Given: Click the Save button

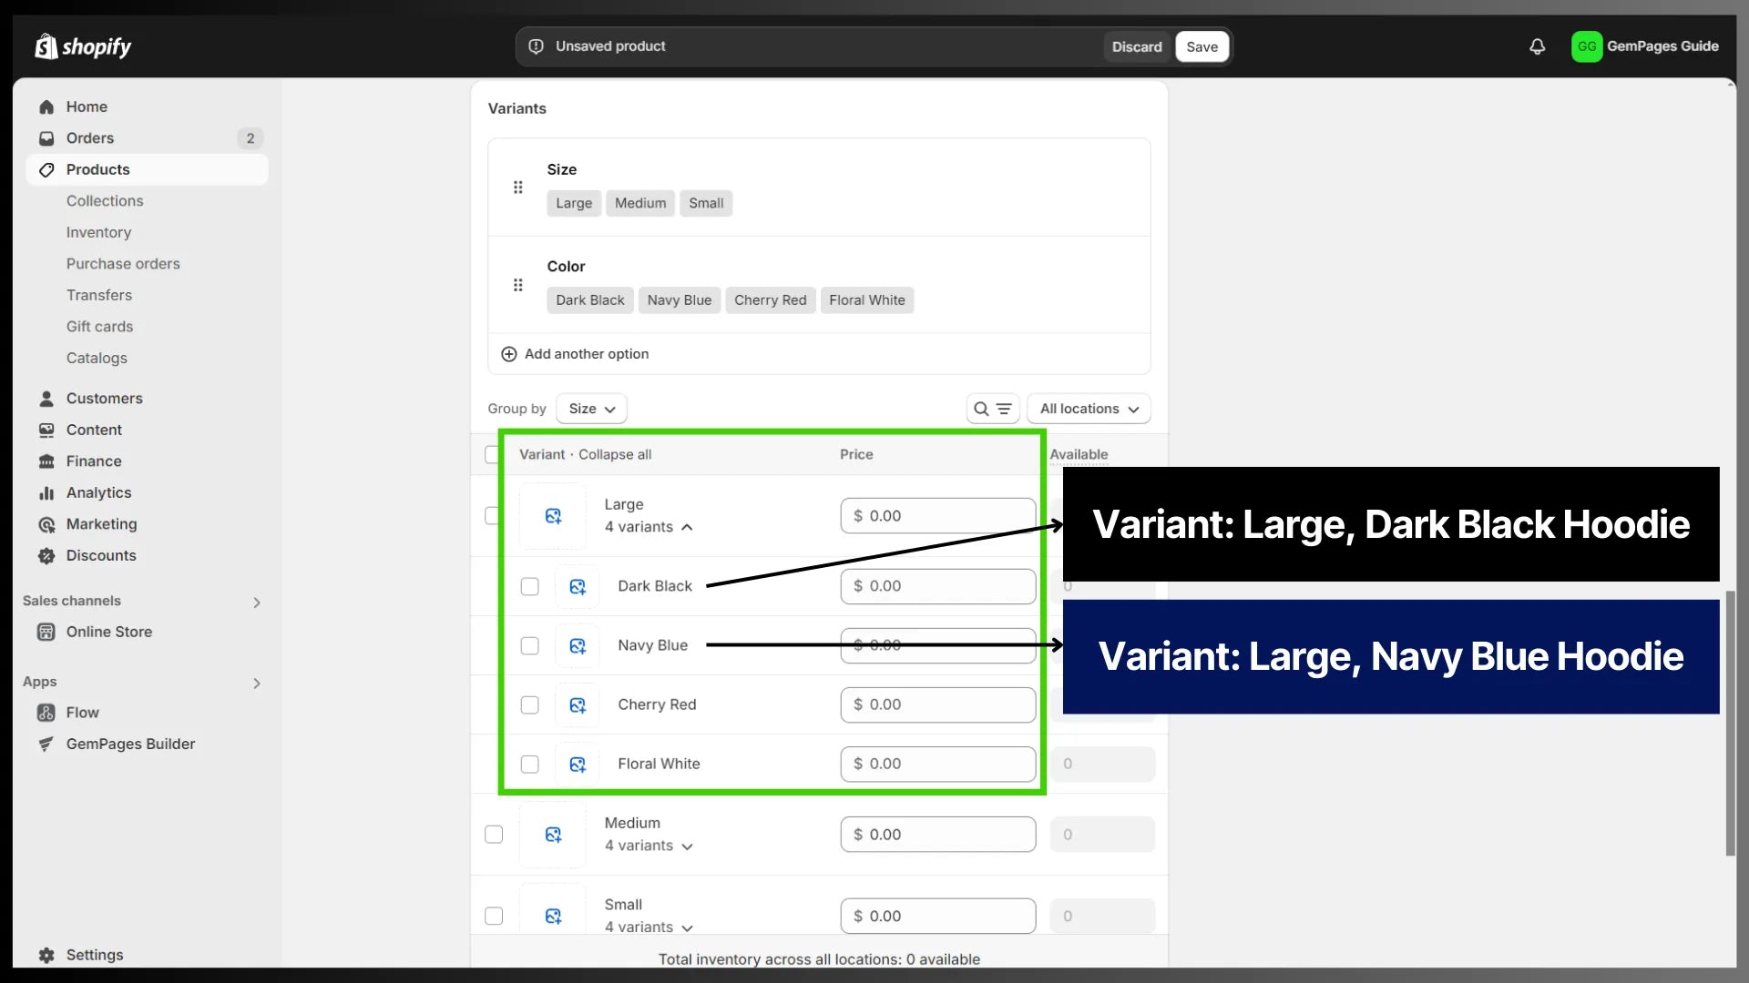Looking at the screenshot, I should [1202, 46].
